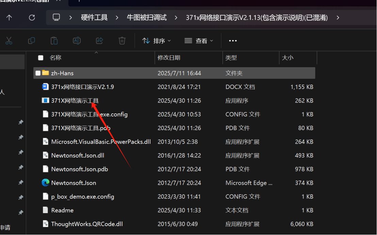Viewport: 377px width, 235px height.
Task: Click the text document icon of Readme
Action: pos(46,210)
